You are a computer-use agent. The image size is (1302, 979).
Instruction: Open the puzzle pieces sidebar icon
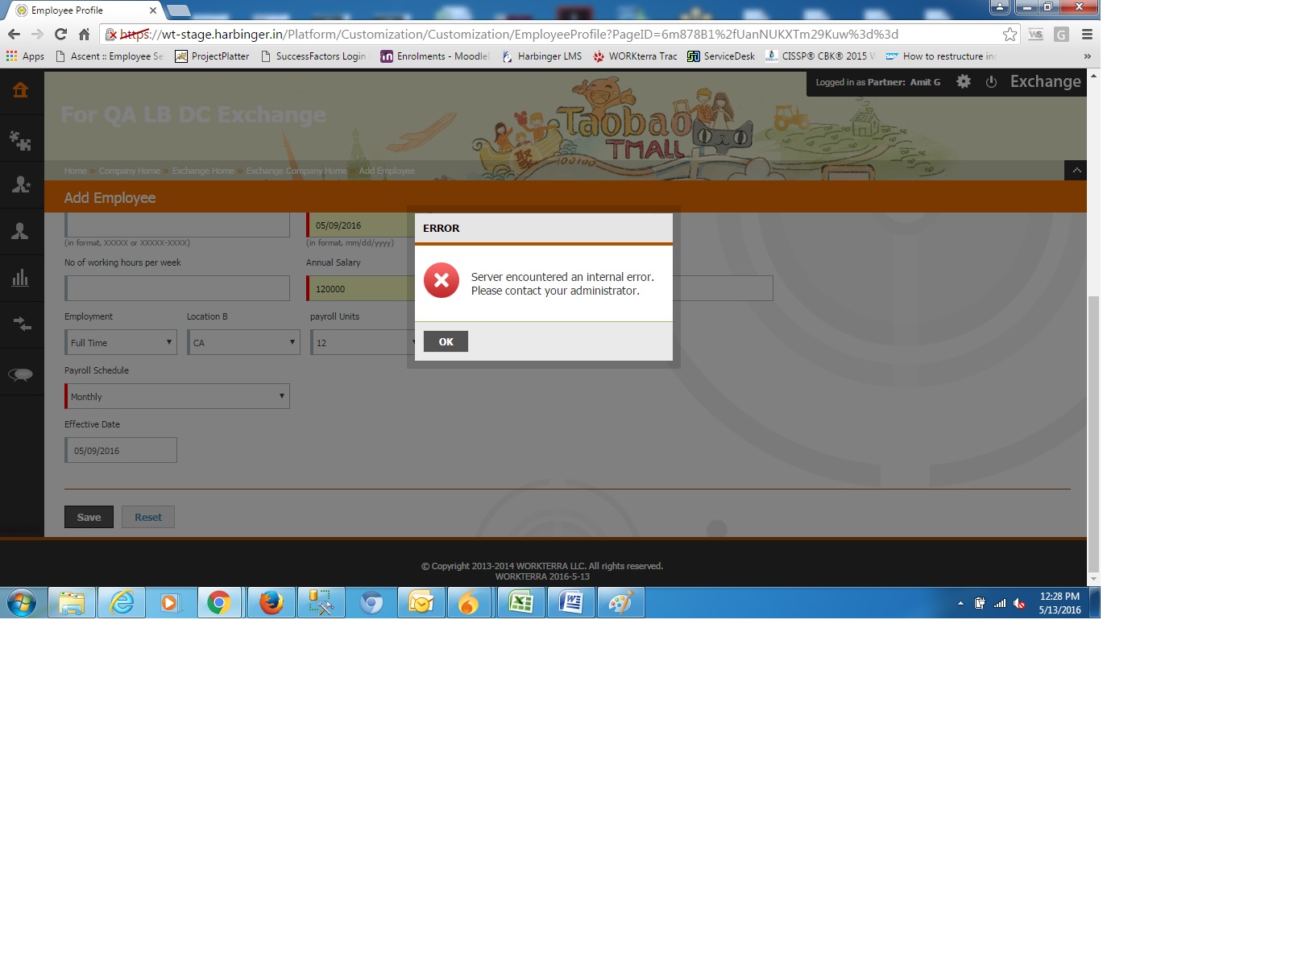click(21, 141)
